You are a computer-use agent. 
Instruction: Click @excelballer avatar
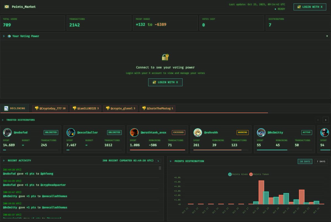coord(71,132)
